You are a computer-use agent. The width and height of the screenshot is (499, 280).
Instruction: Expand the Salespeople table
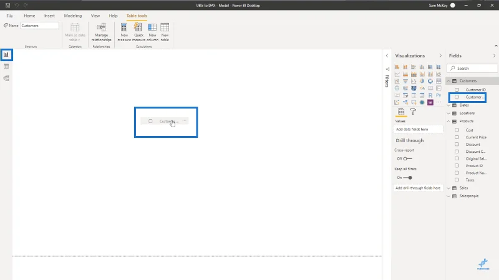pos(448,196)
